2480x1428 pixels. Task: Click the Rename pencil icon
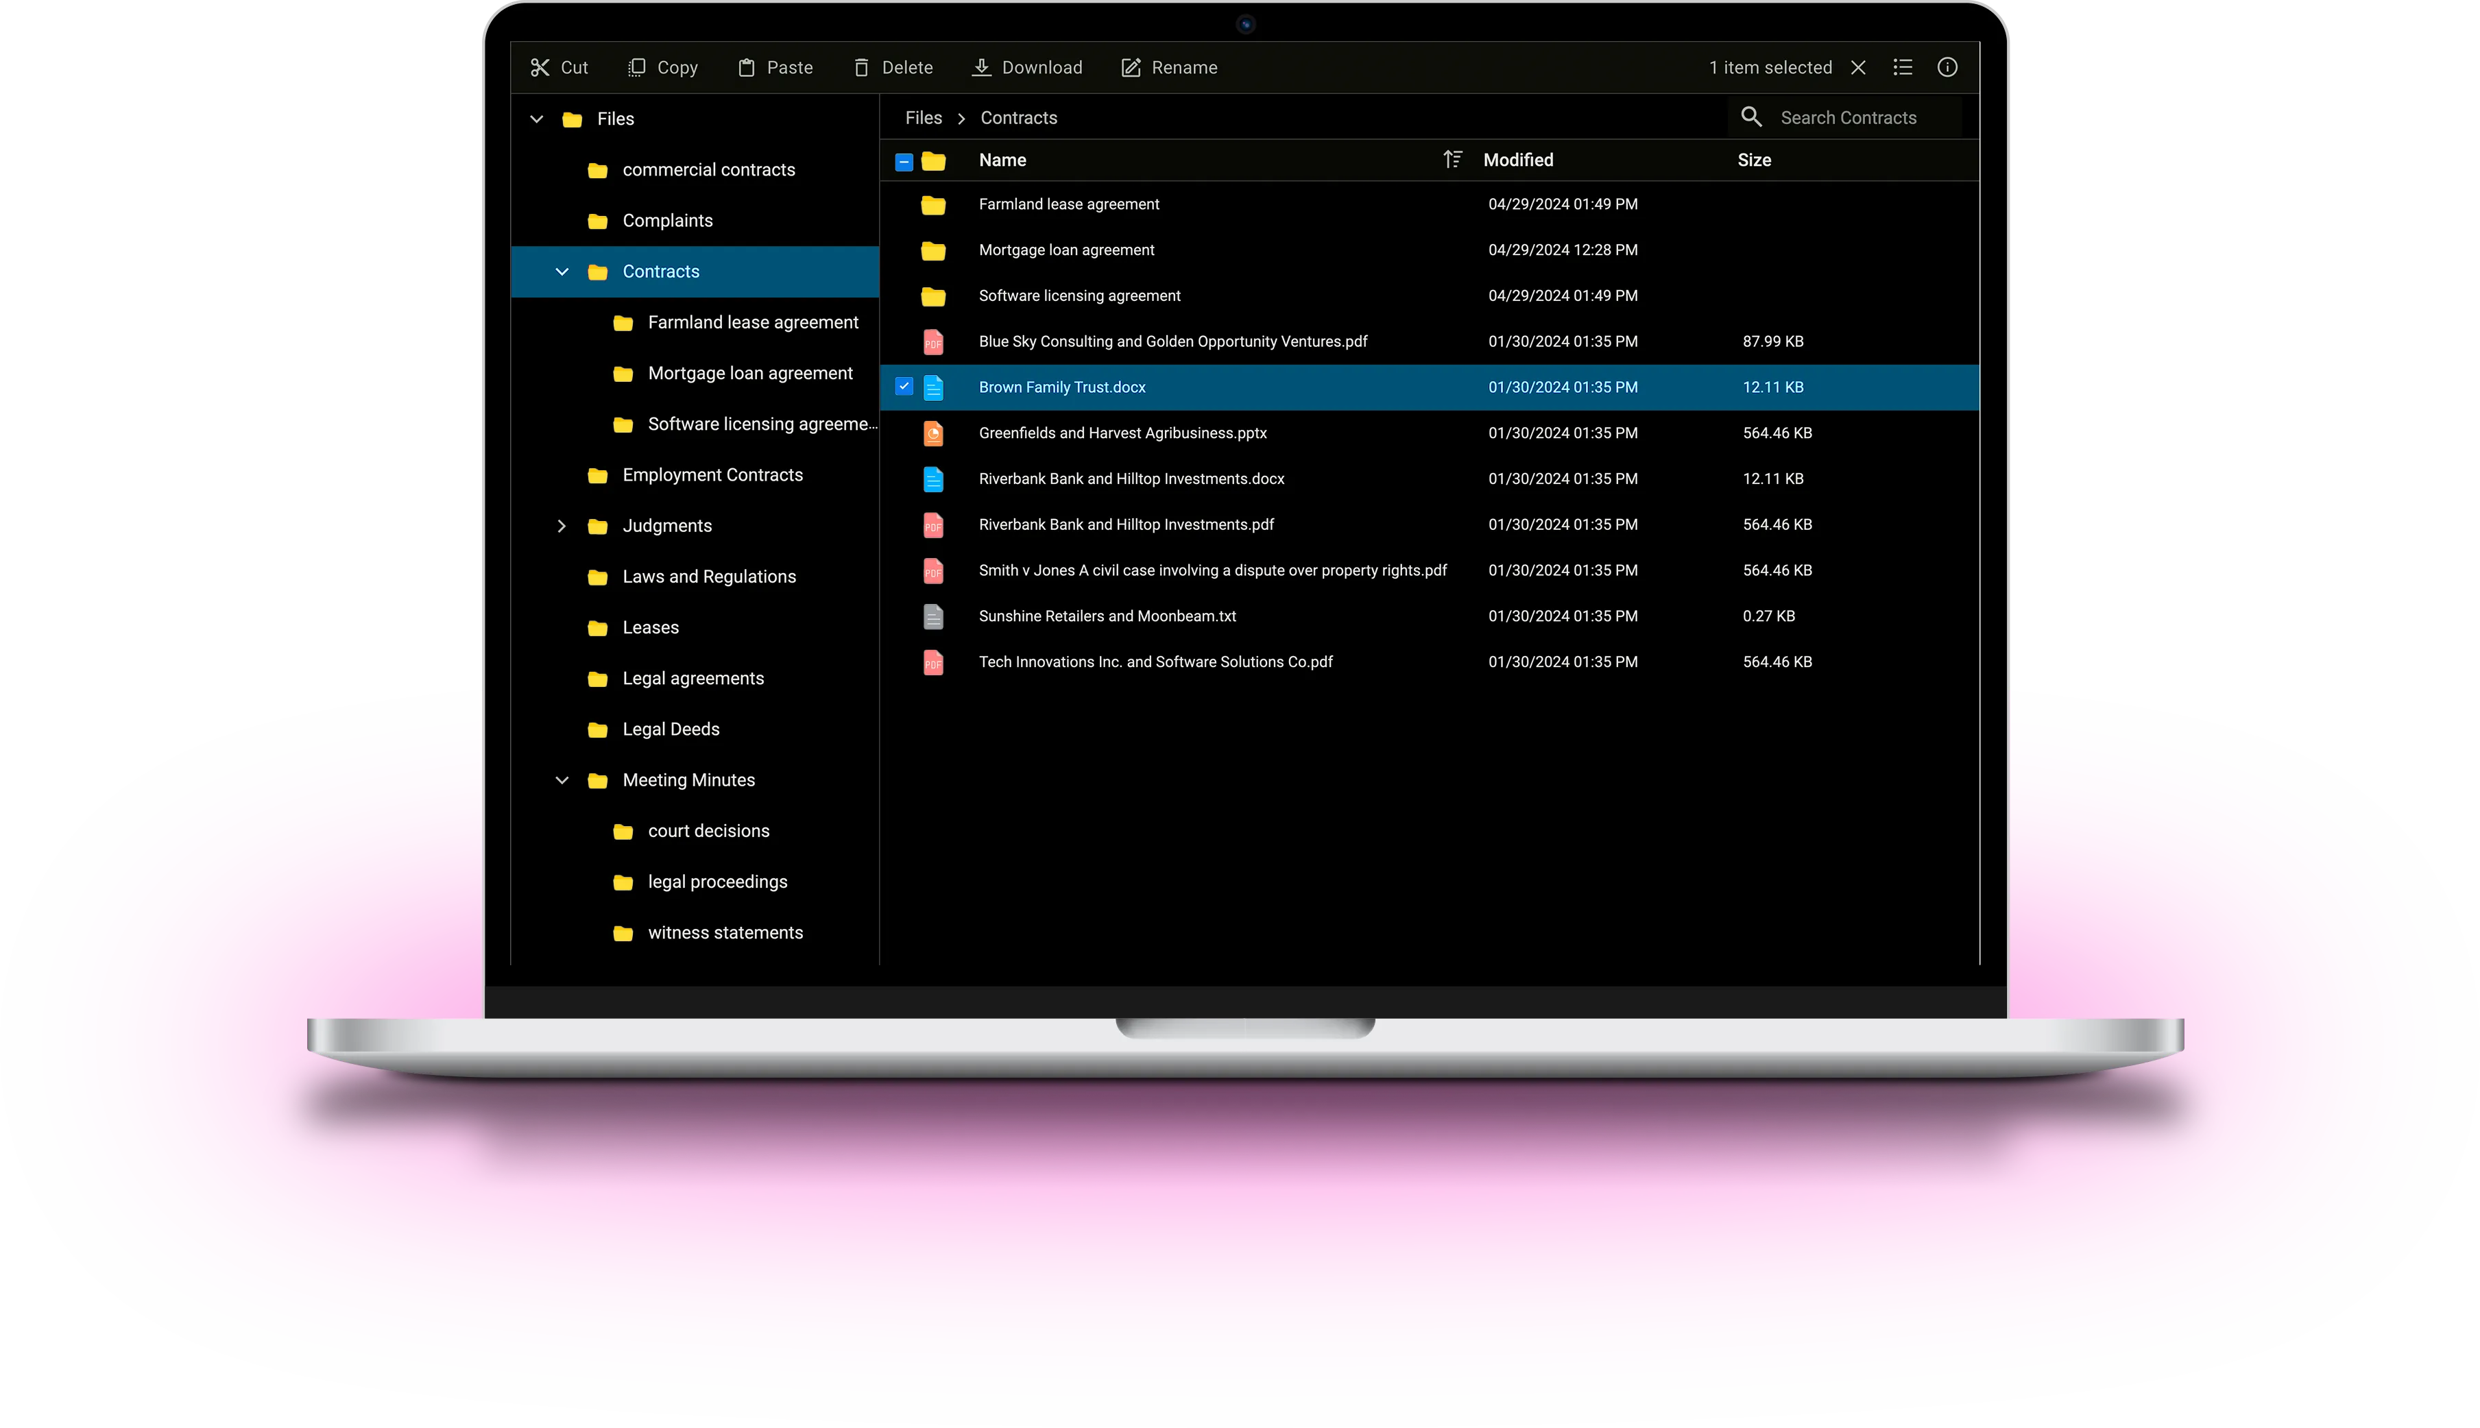1131,68
